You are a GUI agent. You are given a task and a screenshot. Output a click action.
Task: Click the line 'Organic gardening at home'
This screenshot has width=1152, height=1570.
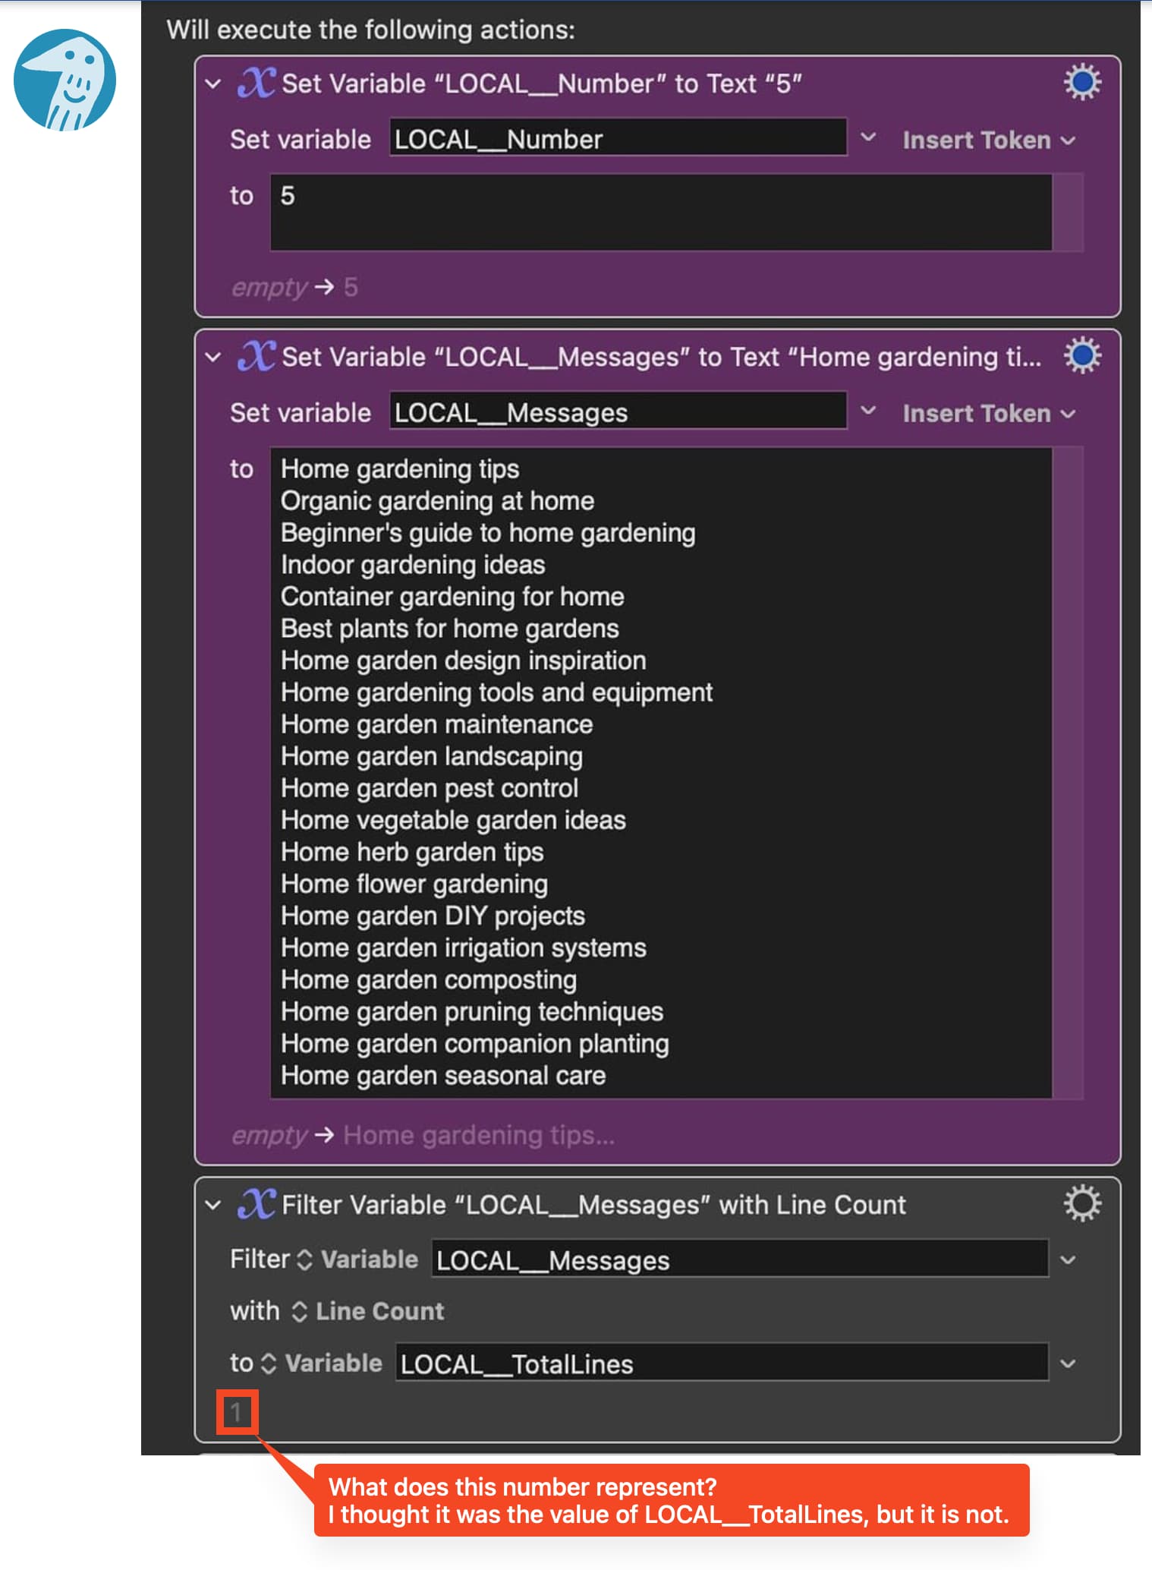[x=437, y=501]
